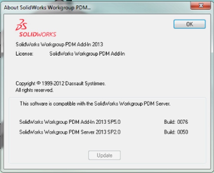Click the Dassault Systèmes company name
Screen dimensions: 214x173
click(x=85, y=83)
